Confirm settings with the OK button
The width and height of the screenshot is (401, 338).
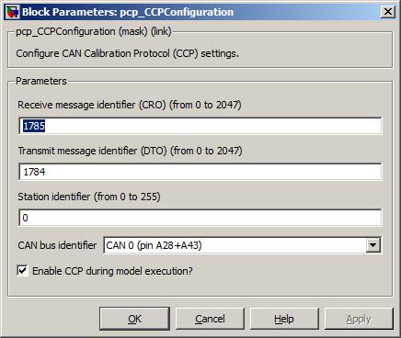(134, 319)
